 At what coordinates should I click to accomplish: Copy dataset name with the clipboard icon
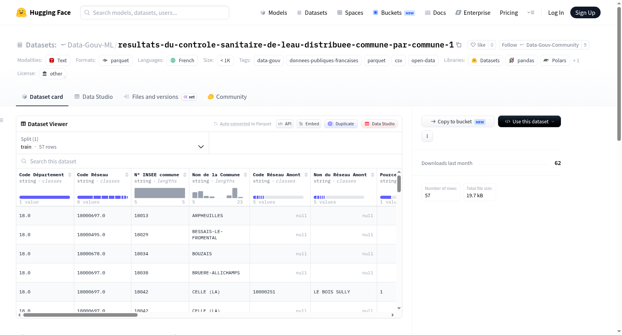(x=459, y=45)
